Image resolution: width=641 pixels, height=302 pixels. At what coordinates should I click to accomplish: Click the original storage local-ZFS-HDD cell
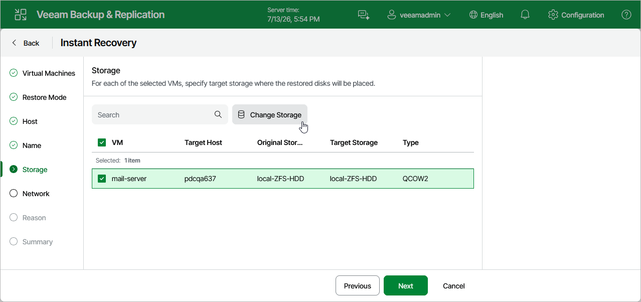pos(281,179)
